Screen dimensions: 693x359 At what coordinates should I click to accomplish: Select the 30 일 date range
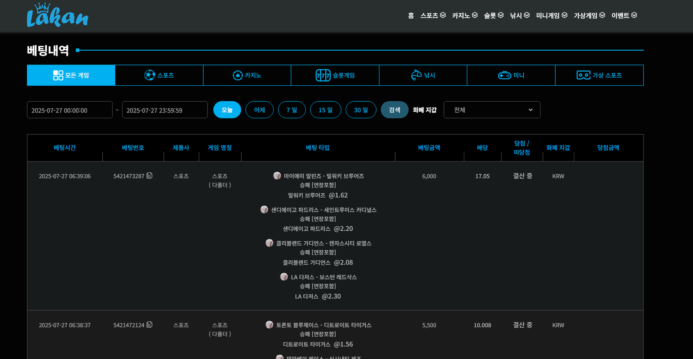tap(360, 110)
